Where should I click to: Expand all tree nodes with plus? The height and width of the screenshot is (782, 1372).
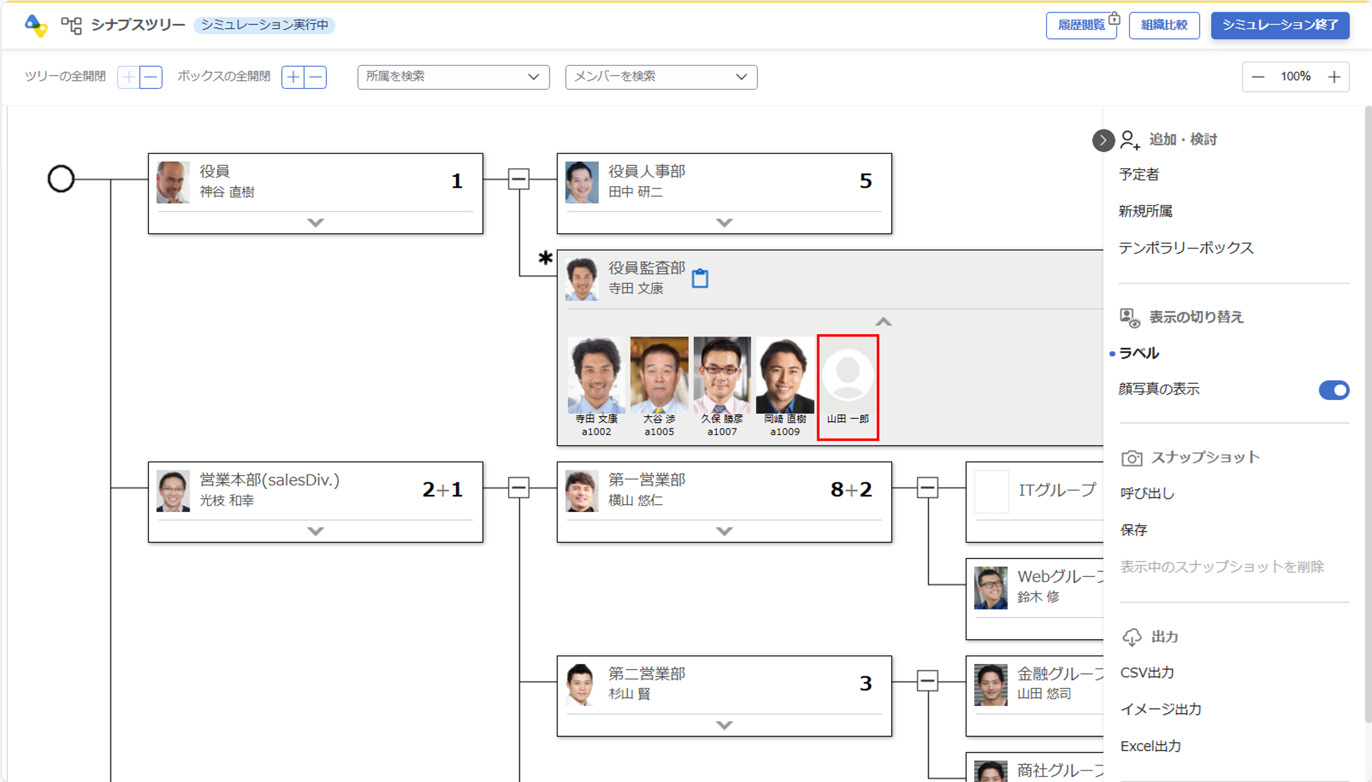pos(128,77)
